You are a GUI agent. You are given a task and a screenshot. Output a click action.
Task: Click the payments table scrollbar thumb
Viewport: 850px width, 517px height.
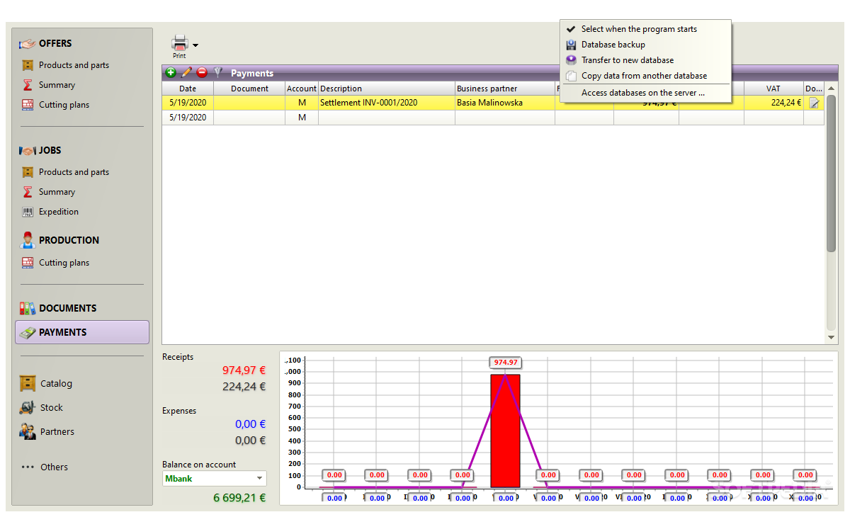click(x=832, y=174)
